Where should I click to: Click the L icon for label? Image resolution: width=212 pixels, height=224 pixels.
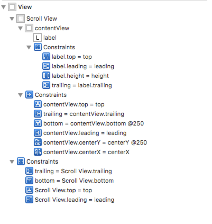[38, 38]
